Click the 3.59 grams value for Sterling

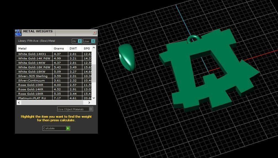point(57,76)
